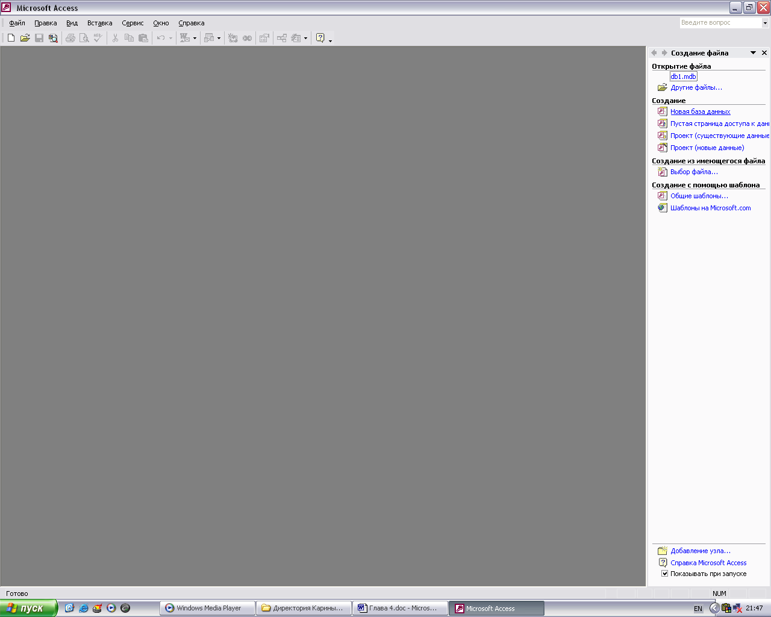
Task: Click the File Search toolbar icon
Action: [53, 38]
